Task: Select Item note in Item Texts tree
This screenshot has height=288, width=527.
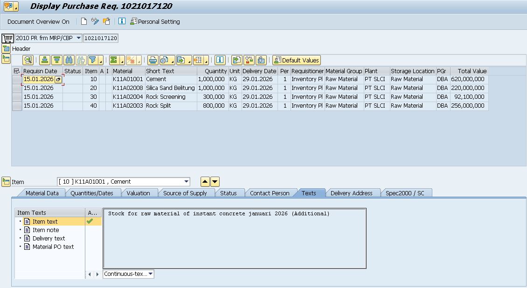Action: tap(46, 230)
